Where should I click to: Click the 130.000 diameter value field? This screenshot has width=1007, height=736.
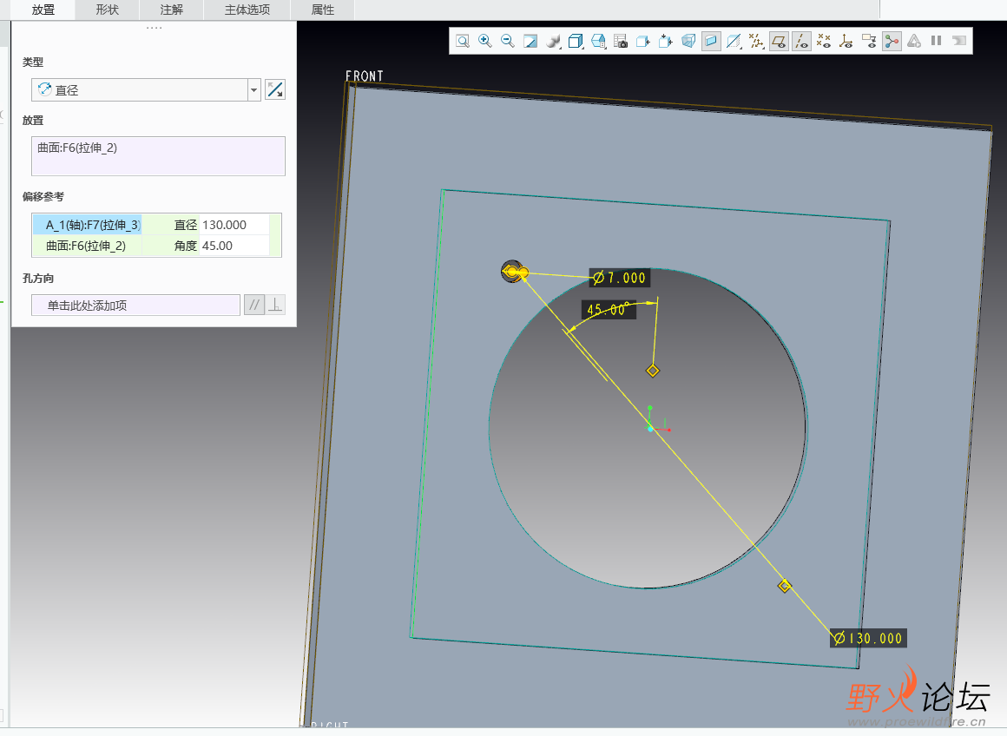[x=234, y=225]
